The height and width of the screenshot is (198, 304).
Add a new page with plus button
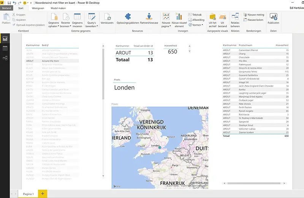[43, 193]
